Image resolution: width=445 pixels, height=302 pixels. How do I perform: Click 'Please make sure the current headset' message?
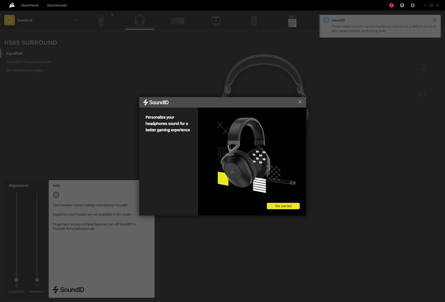click(x=384, y=28)
